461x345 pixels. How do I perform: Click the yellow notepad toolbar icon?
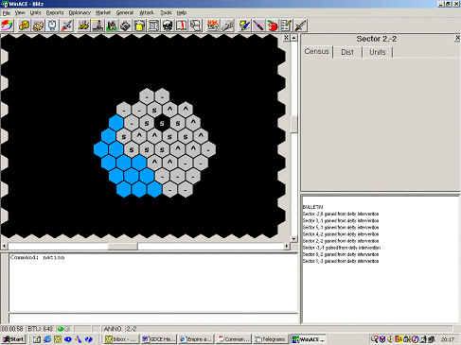pyautogui.click(x=139, y=26)
